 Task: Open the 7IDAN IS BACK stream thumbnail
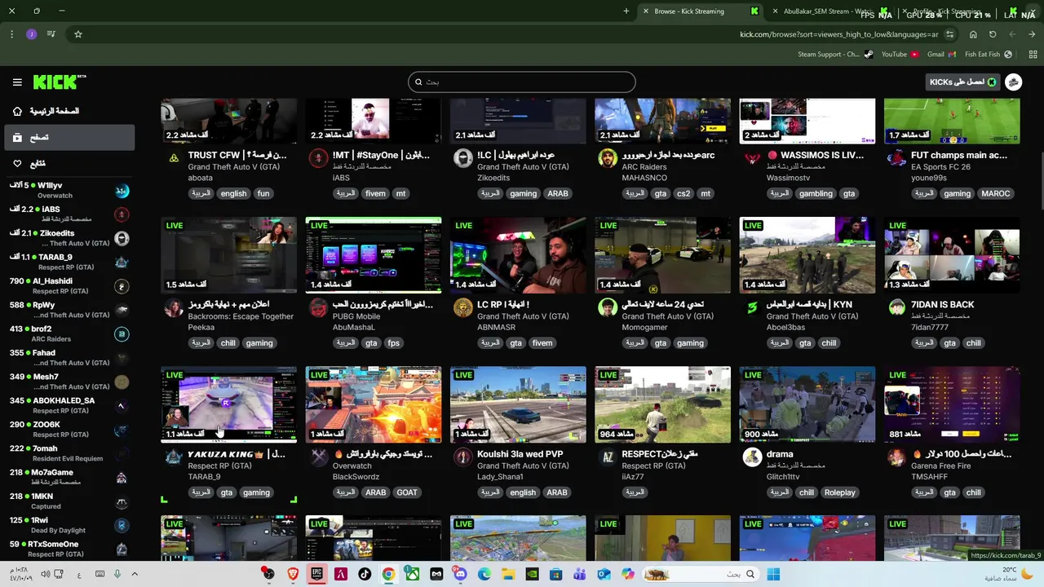click(952, 255)
